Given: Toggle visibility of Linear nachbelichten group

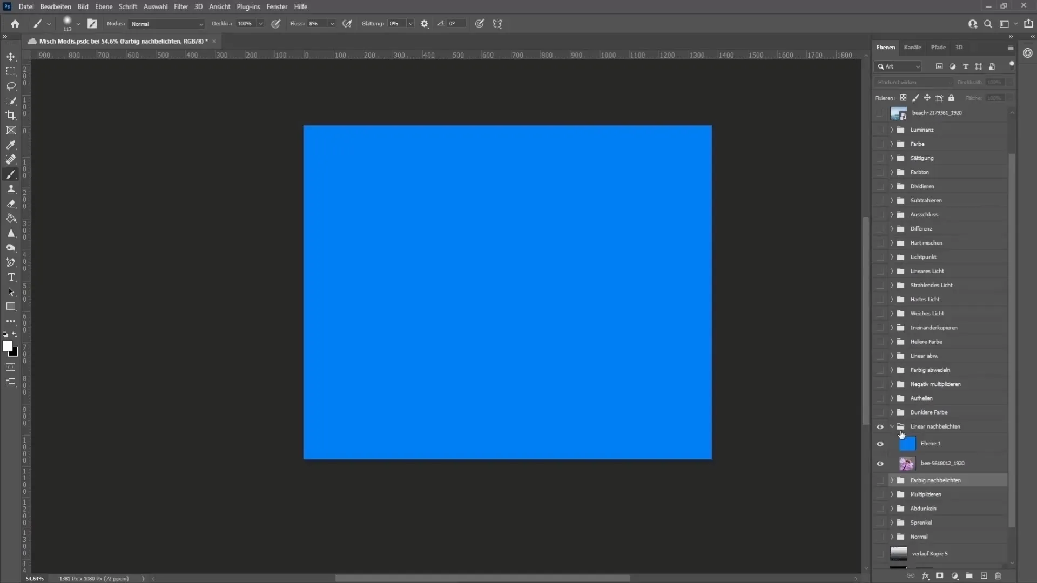Looking at the screenshot, I should click(880, 426).
